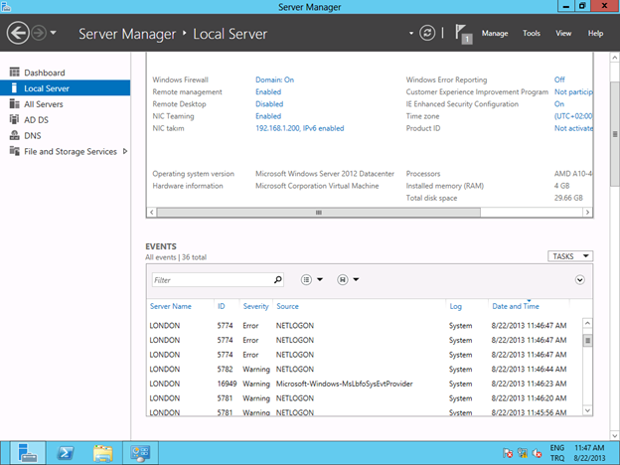
Task: Click the saved query disk icon
Action: 343,280
